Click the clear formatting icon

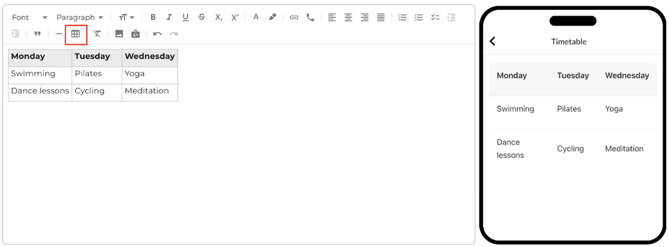point(97,34)
